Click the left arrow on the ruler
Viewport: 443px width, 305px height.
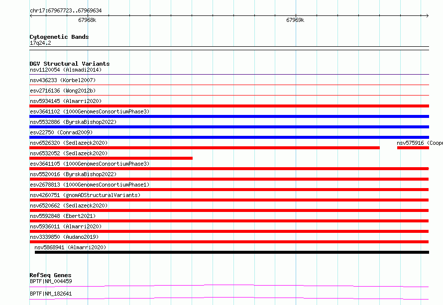31,16
